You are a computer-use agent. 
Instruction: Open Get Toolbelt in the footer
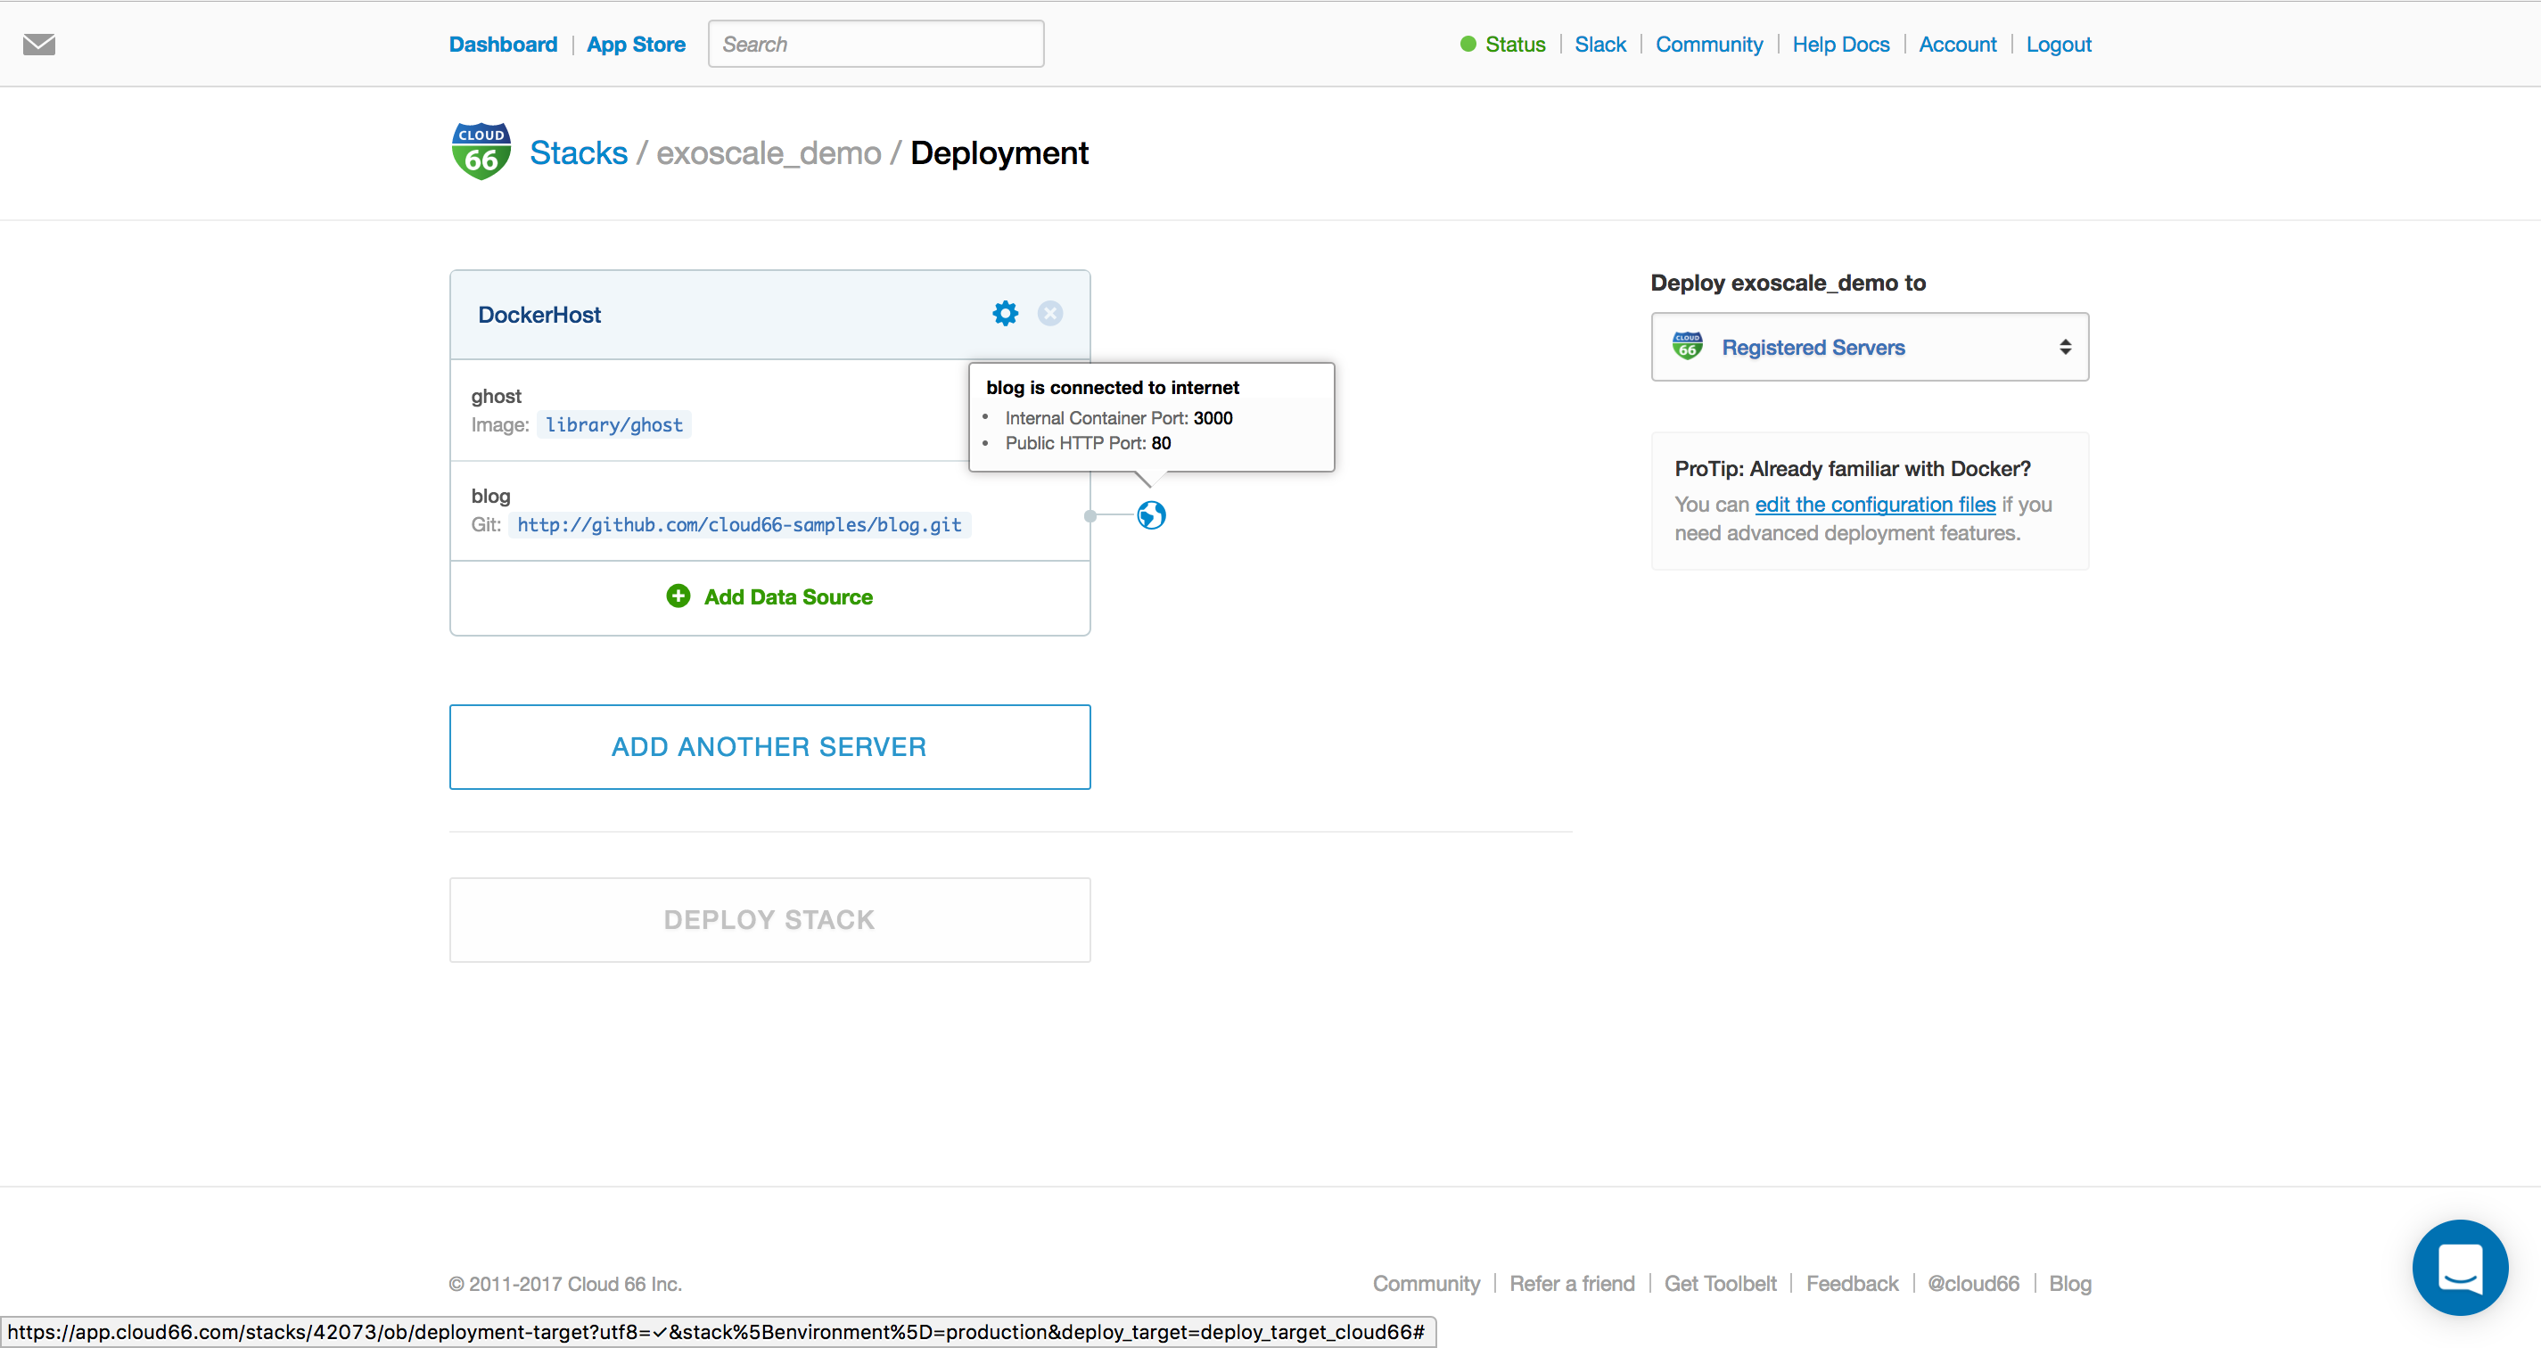click(1721, 1283)
